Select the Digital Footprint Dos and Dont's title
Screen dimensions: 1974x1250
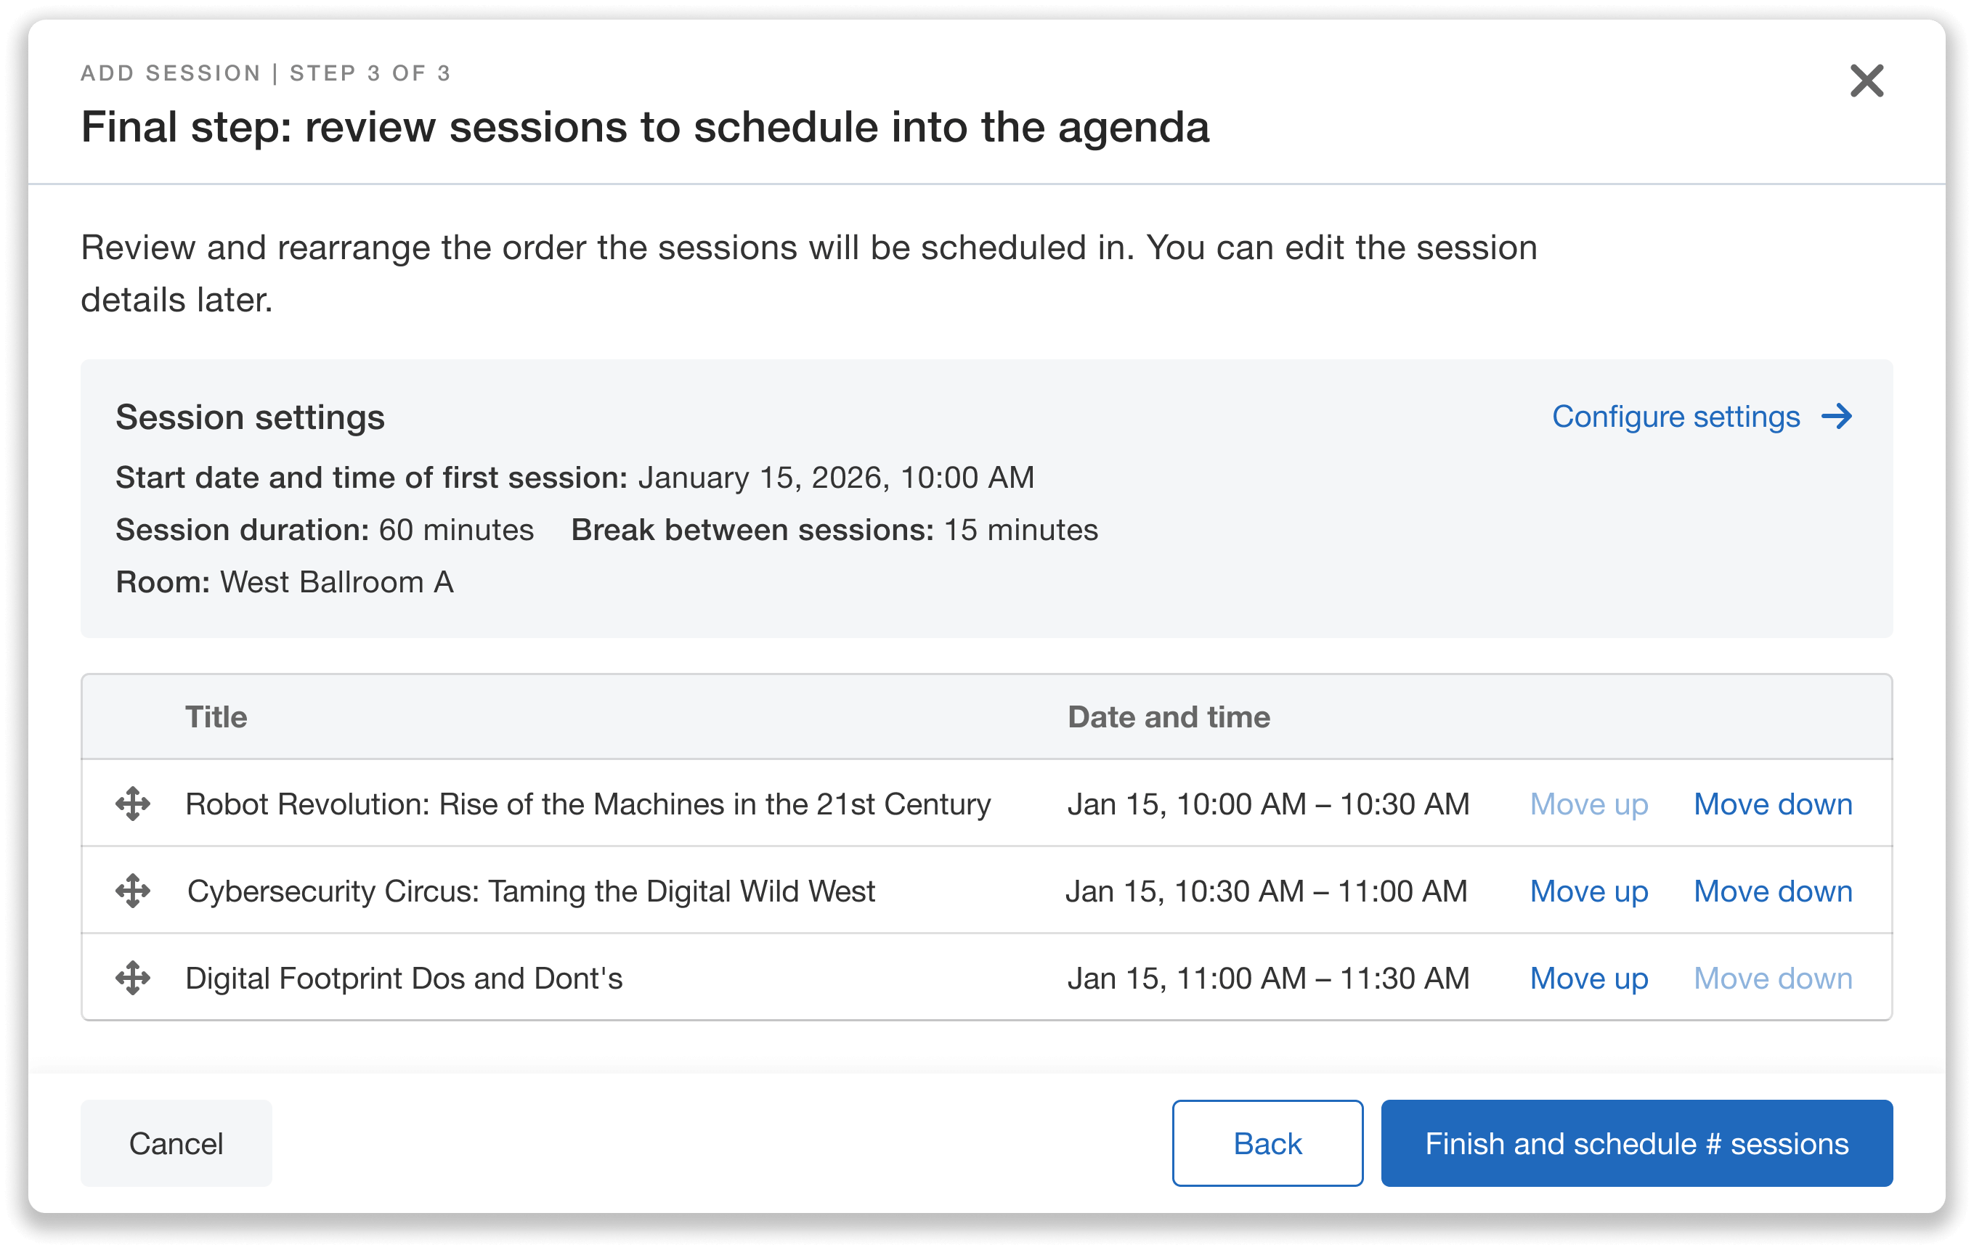[x=403, y=978]
